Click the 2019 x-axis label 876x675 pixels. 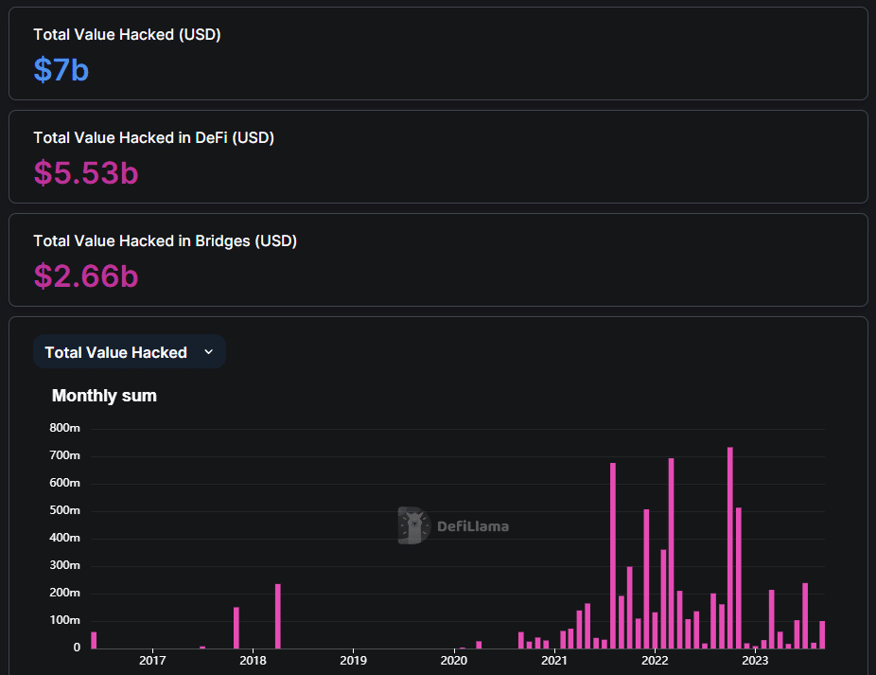(x=354, y=661)
